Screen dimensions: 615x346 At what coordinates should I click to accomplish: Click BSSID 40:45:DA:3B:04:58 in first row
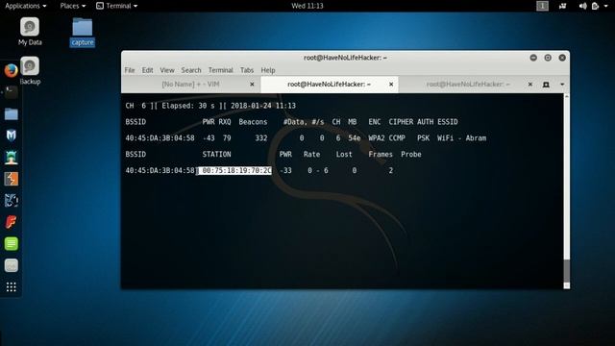coord(160,138)
